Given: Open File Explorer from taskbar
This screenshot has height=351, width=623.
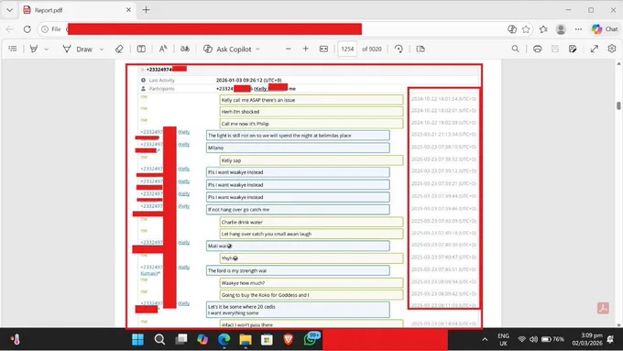Looking at the screenshot, I should [x=246, y=339].
